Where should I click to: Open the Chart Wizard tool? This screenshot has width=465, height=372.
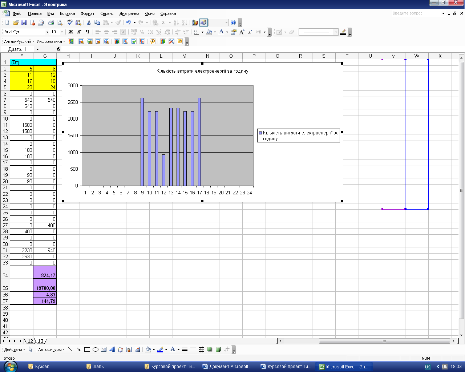[195, 23]
